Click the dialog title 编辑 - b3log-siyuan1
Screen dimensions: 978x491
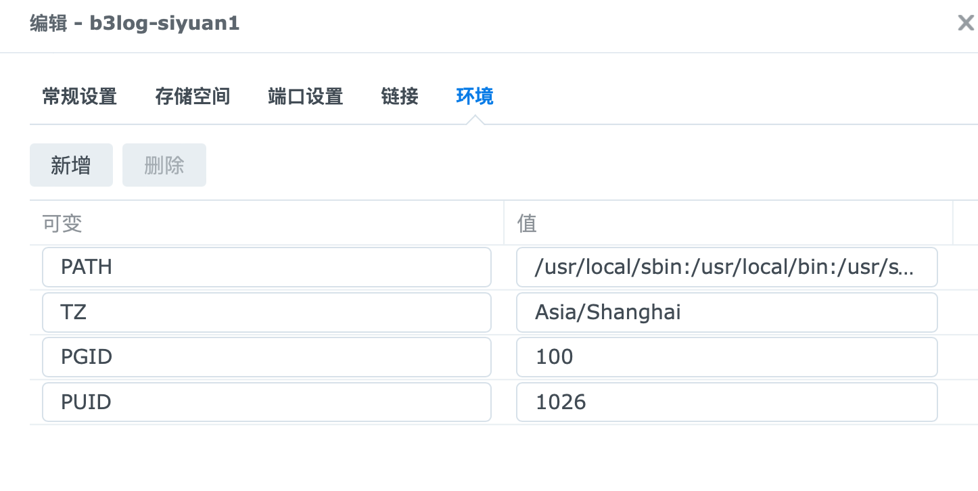(x=135, y=24)
